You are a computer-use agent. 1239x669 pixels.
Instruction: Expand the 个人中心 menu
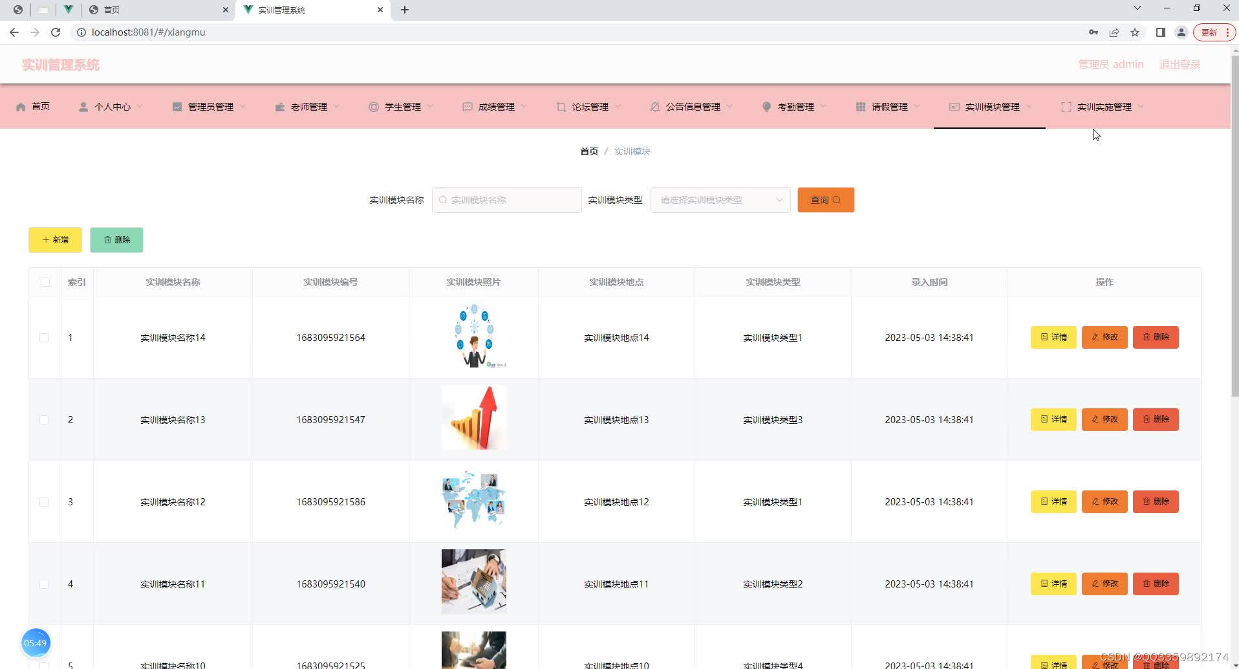[111, 107]
